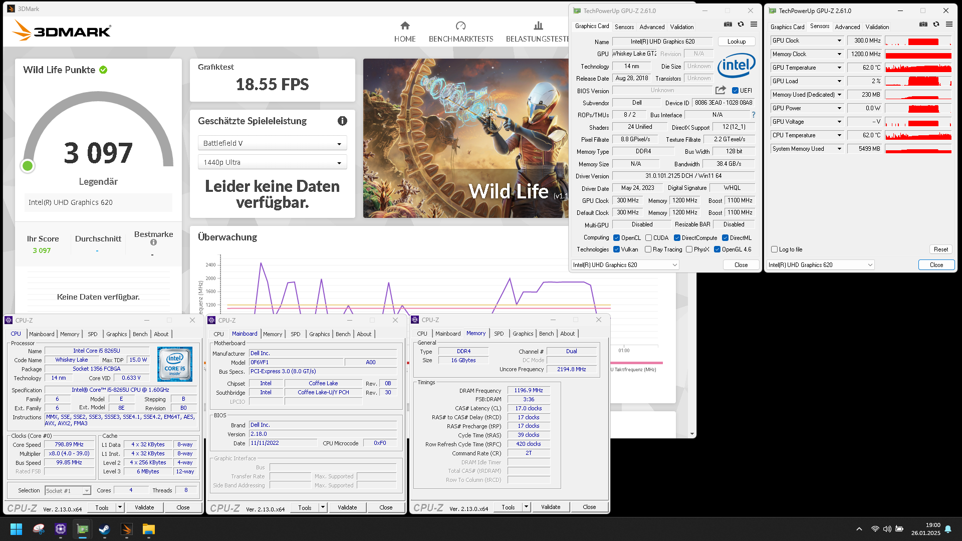Open hamburger menu in GPU-Z Sensors window
The width and height of the screenshot is (962, 541).
point(949,25)
